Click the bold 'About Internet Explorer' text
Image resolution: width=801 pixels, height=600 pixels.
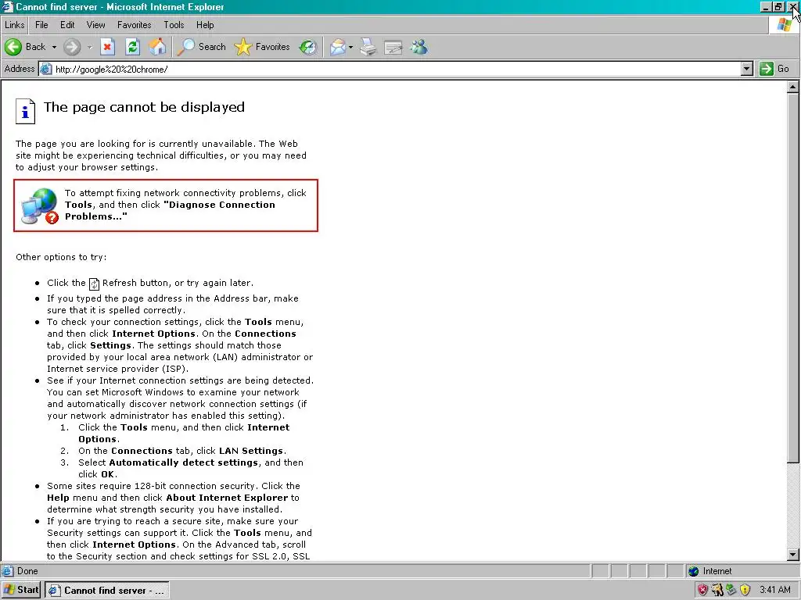pyautogui.click(x=228, y=498)
